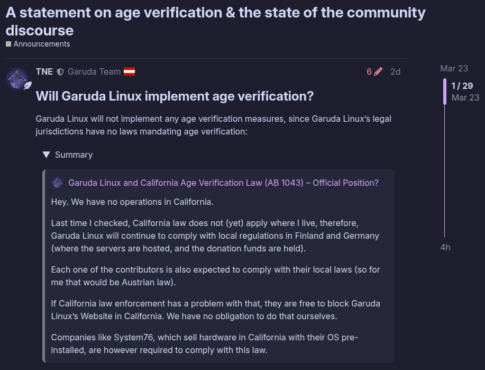Click 'Mar 23' at the top of the timeline
485x370 pixels.
pyautogui.click(x=454, y=68)
